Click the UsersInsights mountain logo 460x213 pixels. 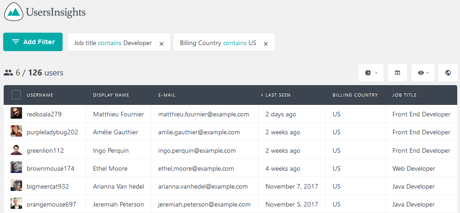[x=14, y=12]
